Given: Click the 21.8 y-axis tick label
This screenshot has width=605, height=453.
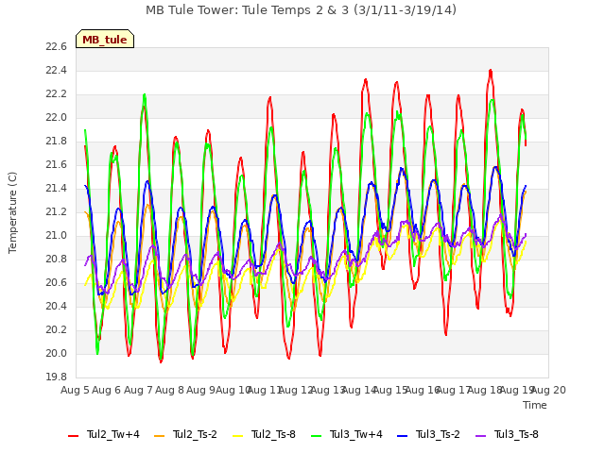Looking at the screenshot, I should [57, 142].
